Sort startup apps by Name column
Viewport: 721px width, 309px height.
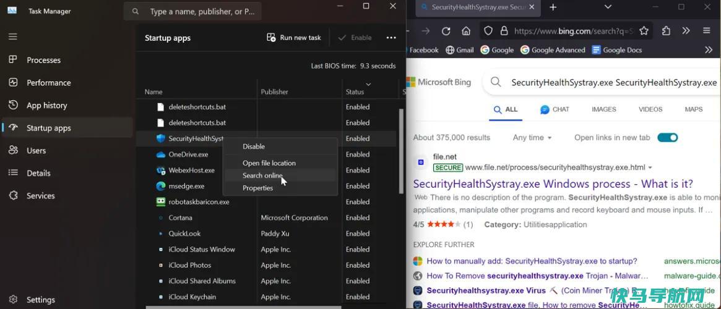pos(153,92)
